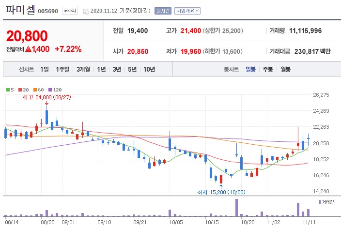Click the 저가 value 19,950
341x228 pixels.
click(191, 51)
